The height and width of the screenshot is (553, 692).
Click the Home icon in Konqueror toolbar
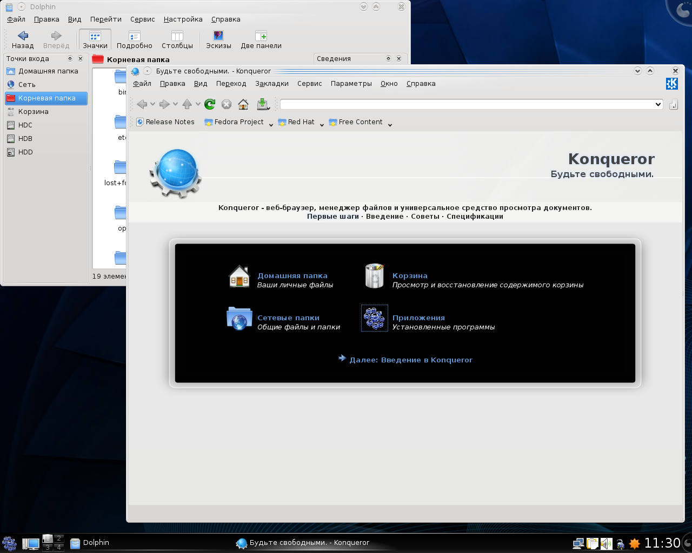coord(243,104)
